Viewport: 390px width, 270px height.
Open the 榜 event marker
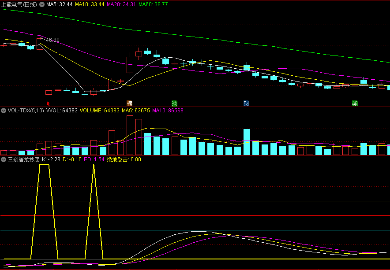(129, 104)
